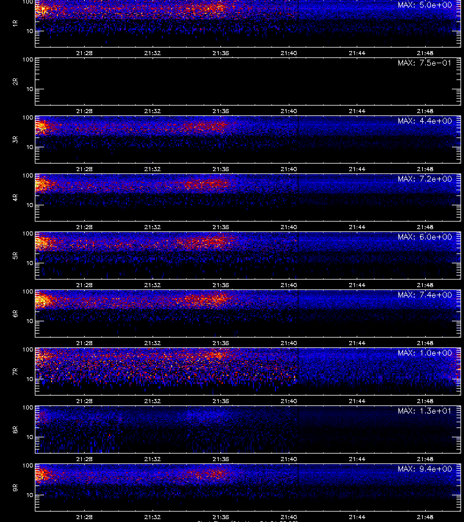Click 21:48 time label below panel 6R
This screenshot has height=522, width=464.
coord(425,343)
